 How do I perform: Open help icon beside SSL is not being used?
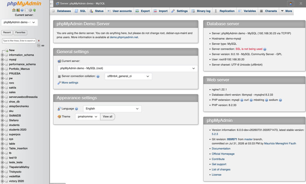265,49
